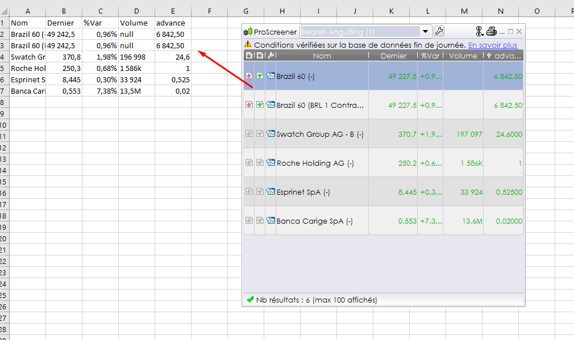Select Excel cell '13,5M'
This screenshot has width=574, height=340.
[136, 91]
